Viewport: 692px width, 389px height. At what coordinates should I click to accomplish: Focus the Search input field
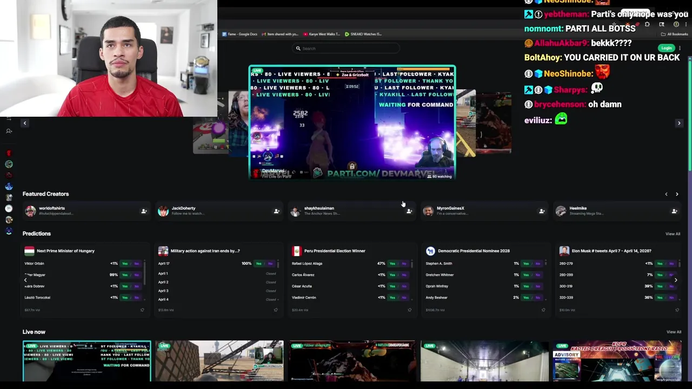(x=346, y=49)
